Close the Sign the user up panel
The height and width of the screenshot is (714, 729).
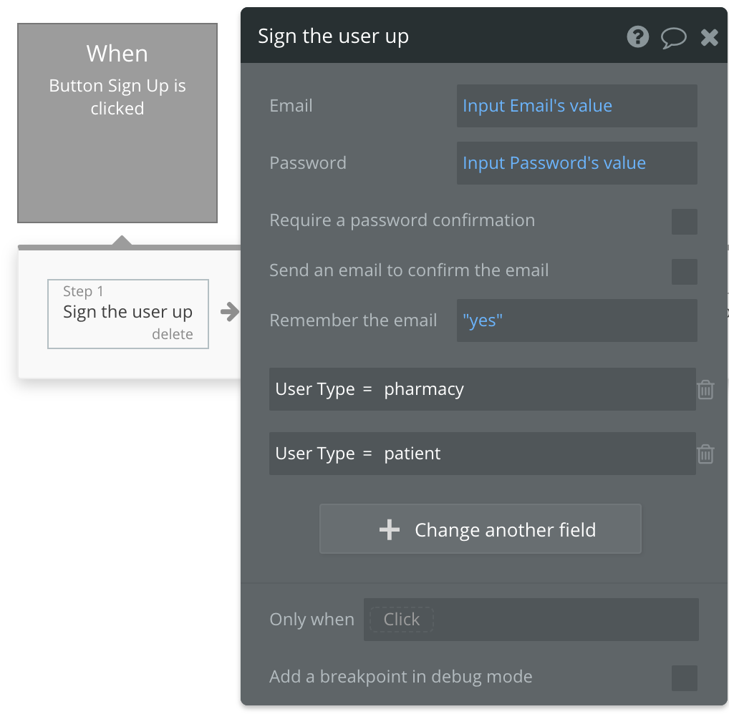709,37
